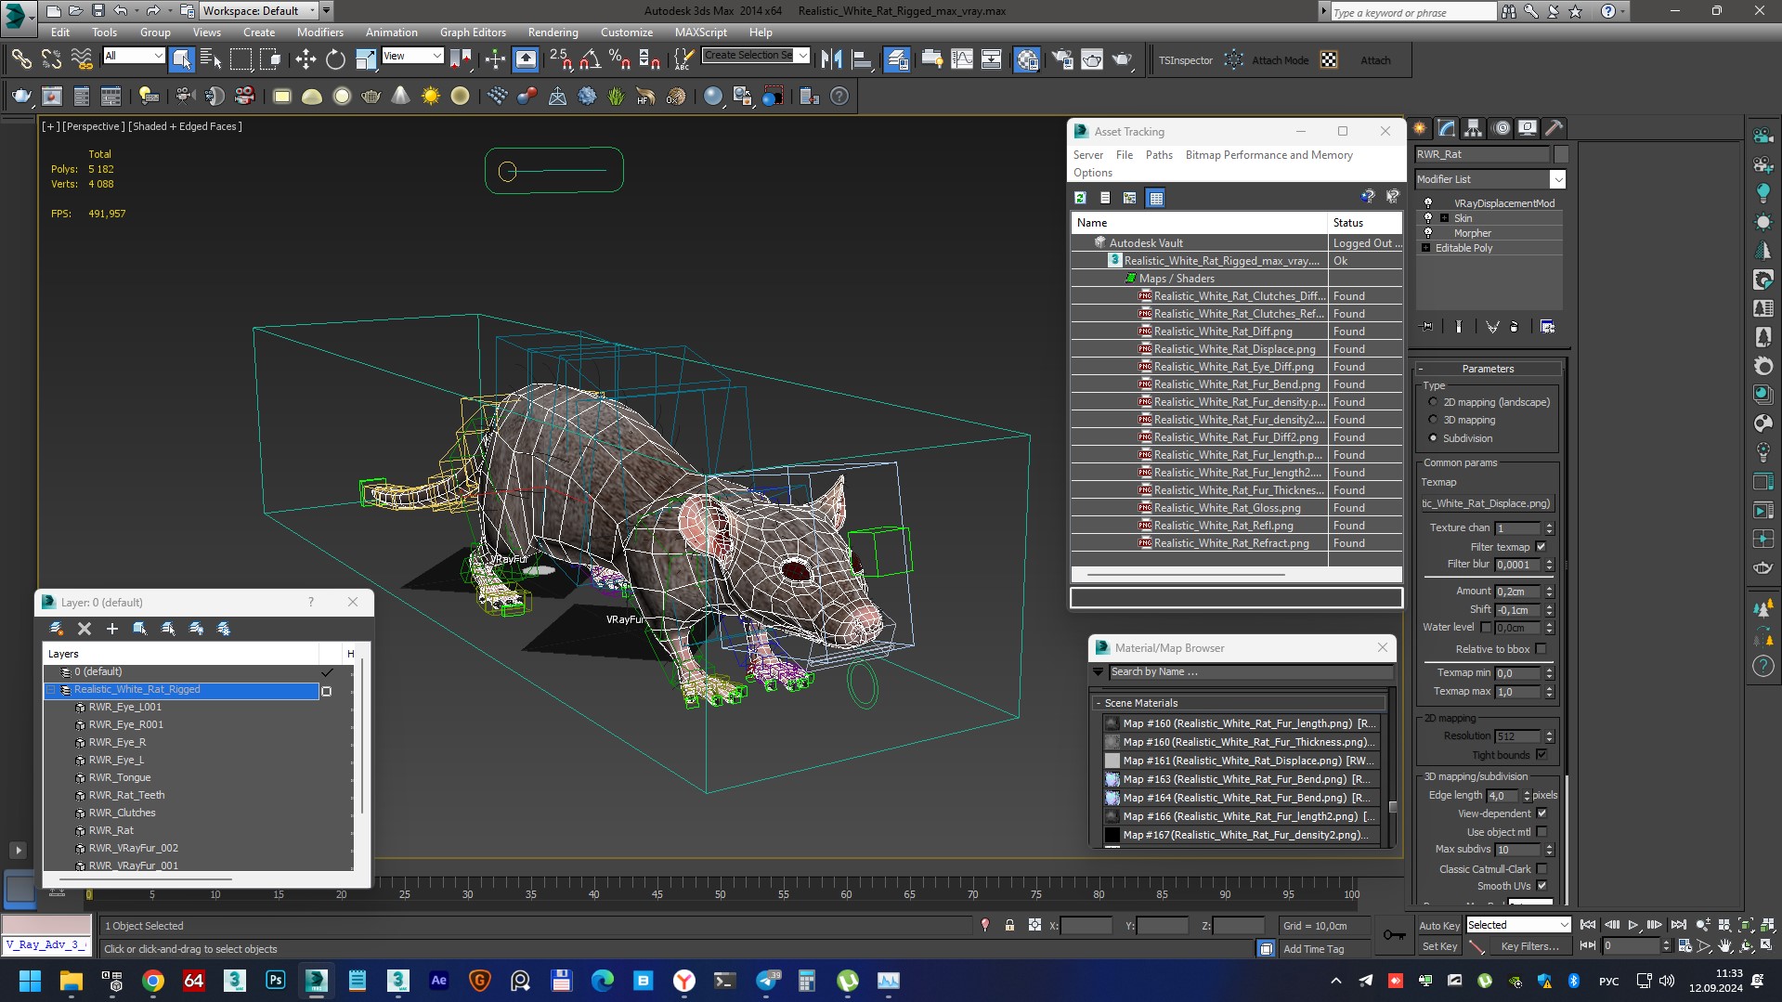Click Go to End playback button
1782x1002 pixels.
click(x=1678, y=925)
